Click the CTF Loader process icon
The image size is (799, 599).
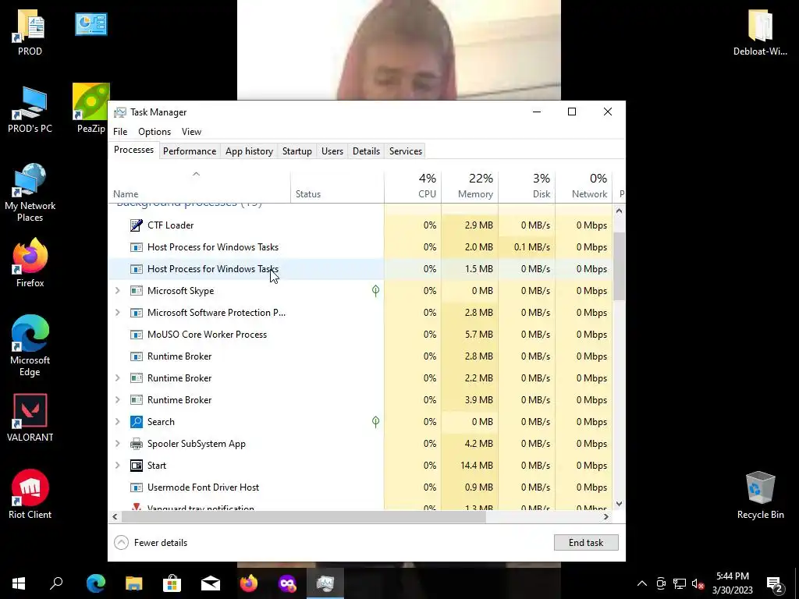coord(136,225)
